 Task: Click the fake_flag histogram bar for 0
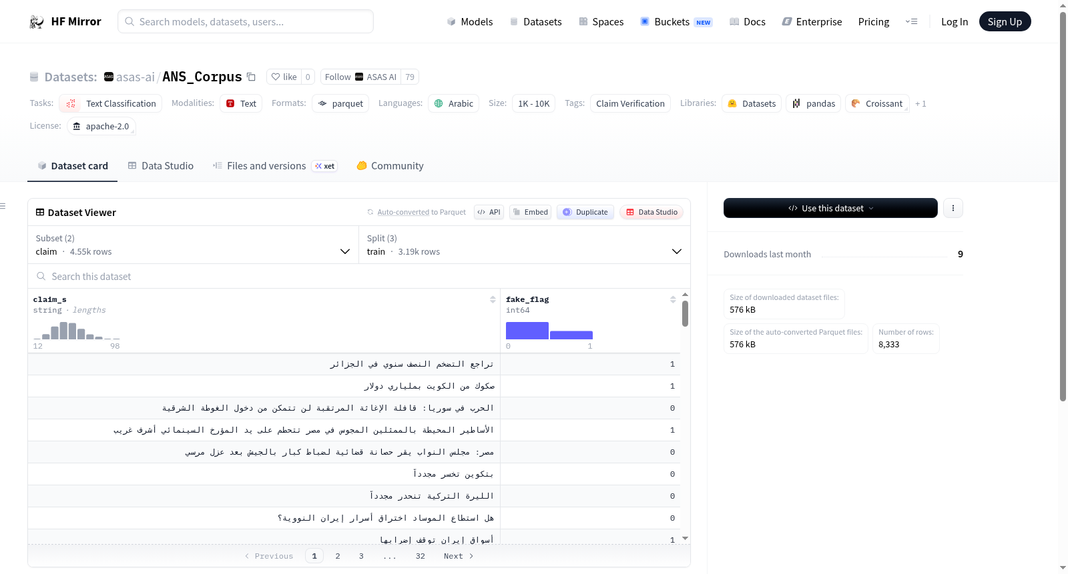(x=527, y=331)
